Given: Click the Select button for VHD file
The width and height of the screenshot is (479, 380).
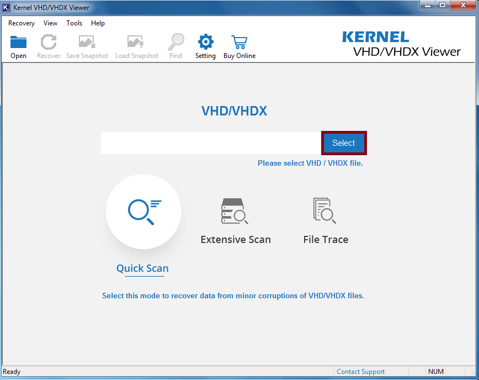Looking at the screenshot, I should pos(344,143).
